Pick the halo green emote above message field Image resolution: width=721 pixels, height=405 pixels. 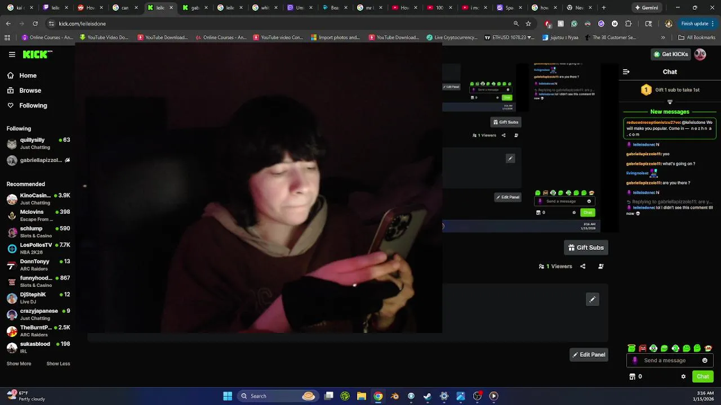[x=631, y=349]
